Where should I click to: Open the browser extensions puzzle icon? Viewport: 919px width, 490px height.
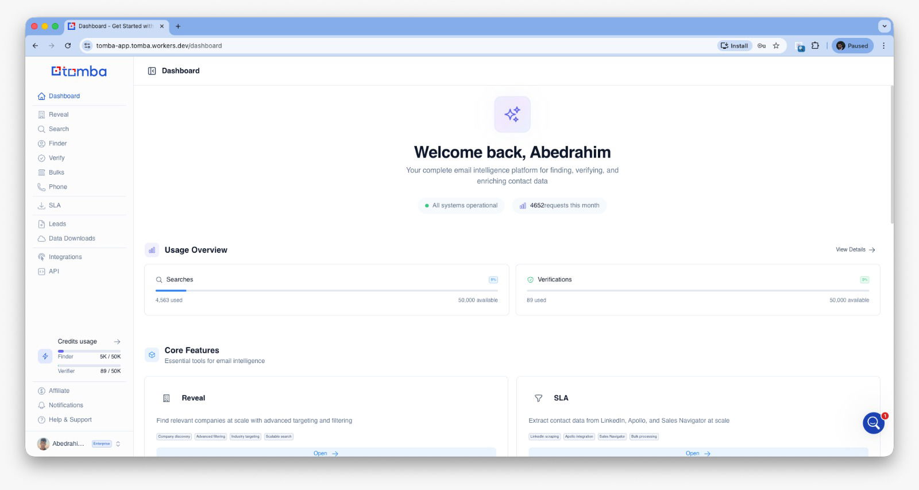[815, 46]
